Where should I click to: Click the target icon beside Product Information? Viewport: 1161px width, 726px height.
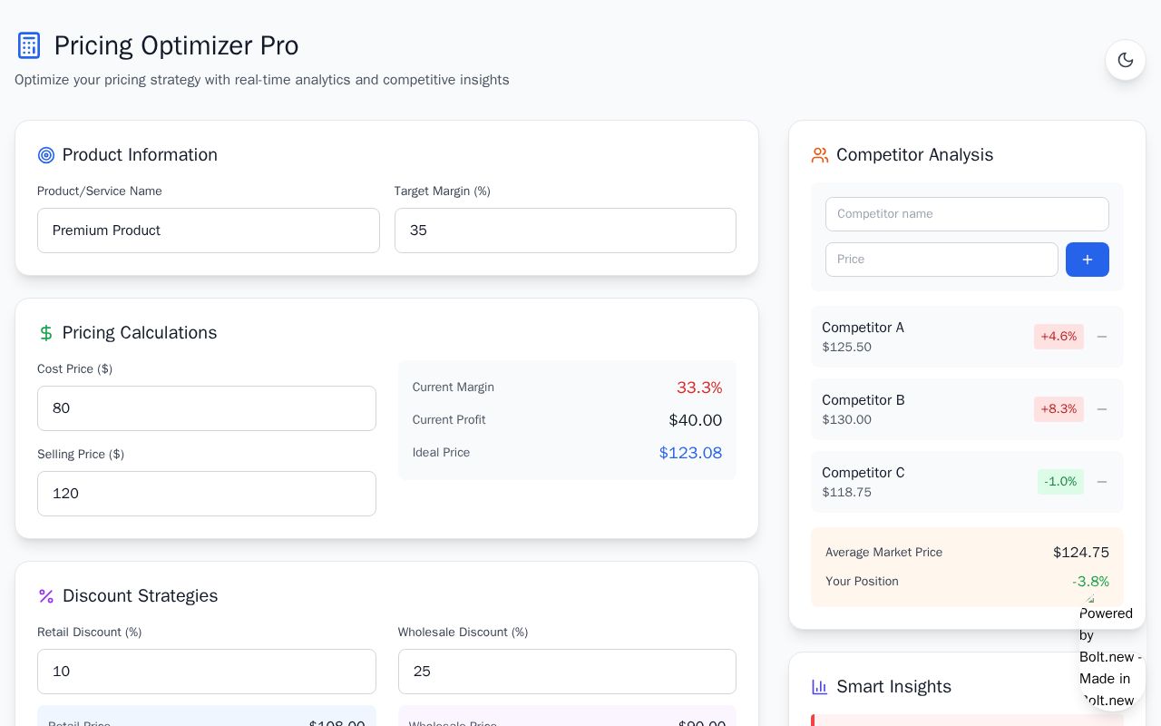pyautogui.click(x=46, y=155)
